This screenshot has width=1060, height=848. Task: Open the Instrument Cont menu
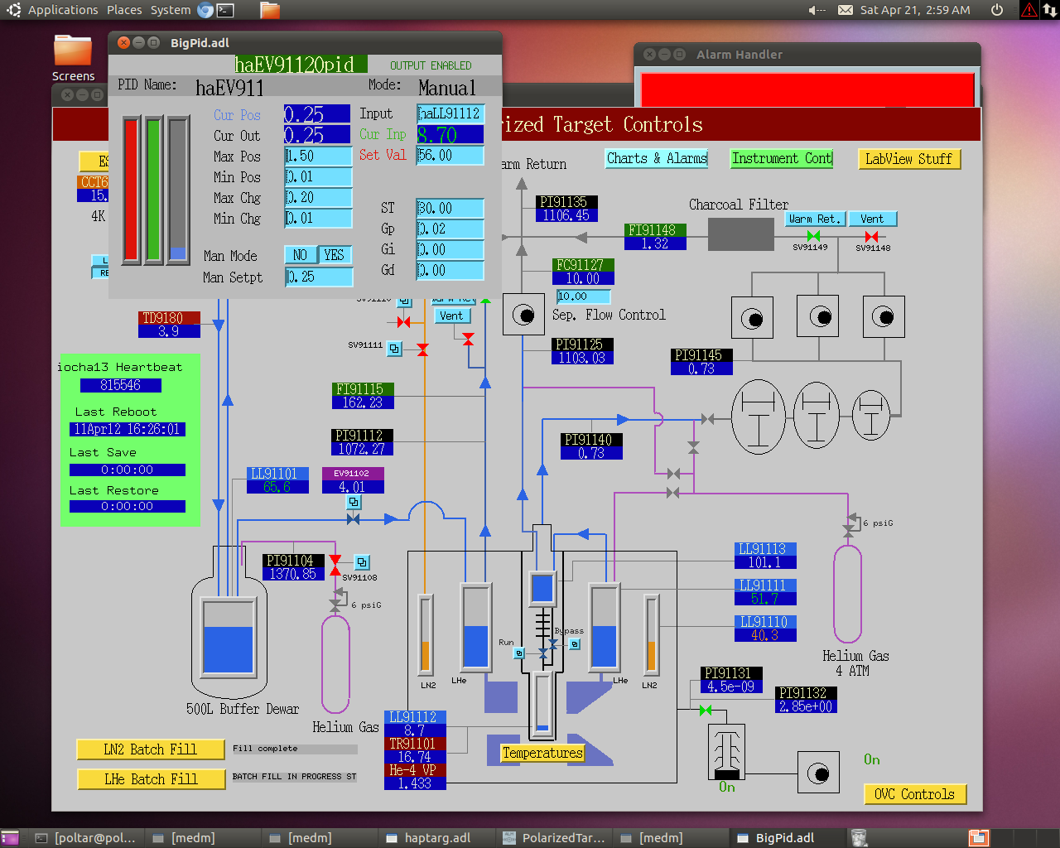click(782, 158)
